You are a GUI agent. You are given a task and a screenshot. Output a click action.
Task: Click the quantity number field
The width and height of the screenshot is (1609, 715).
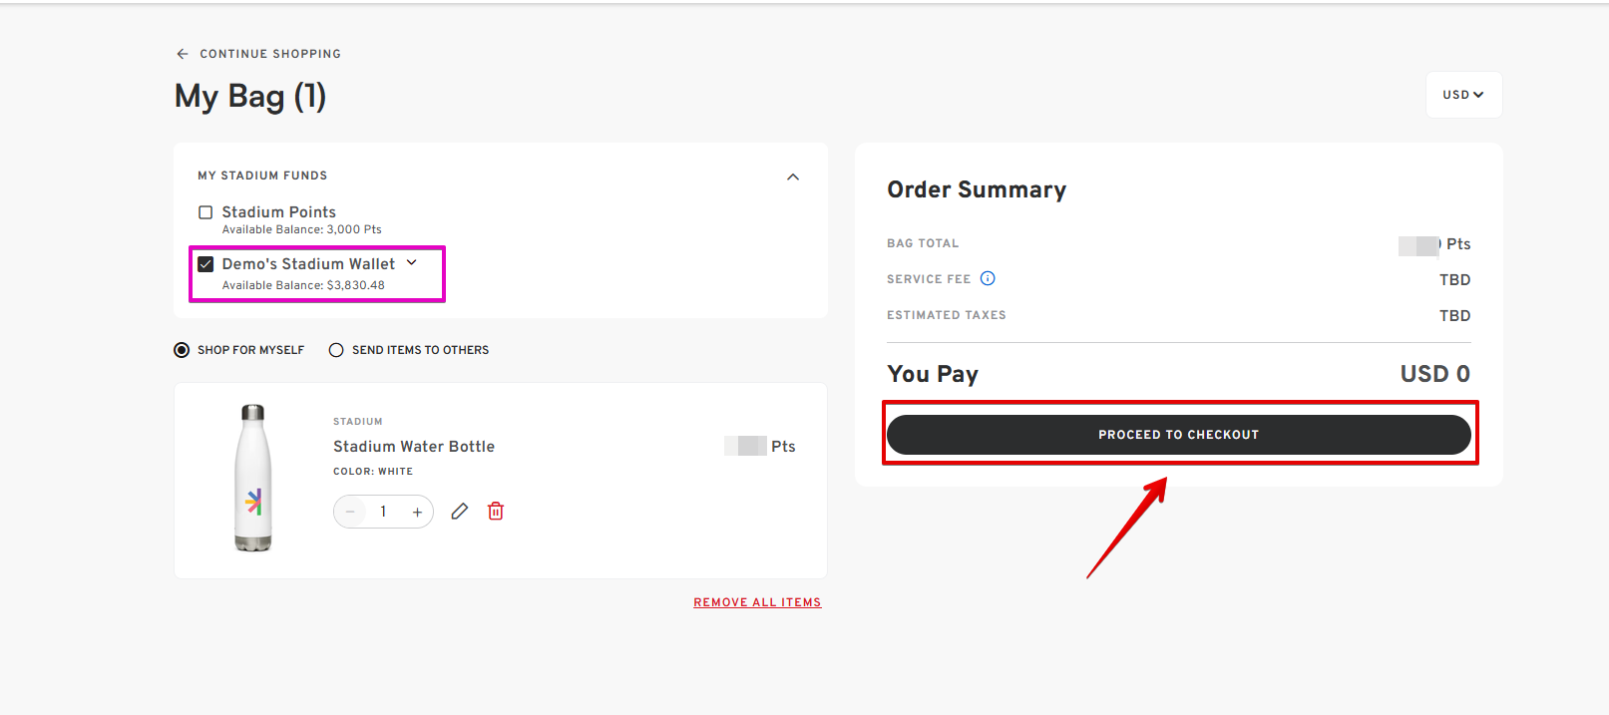(383, 512)
